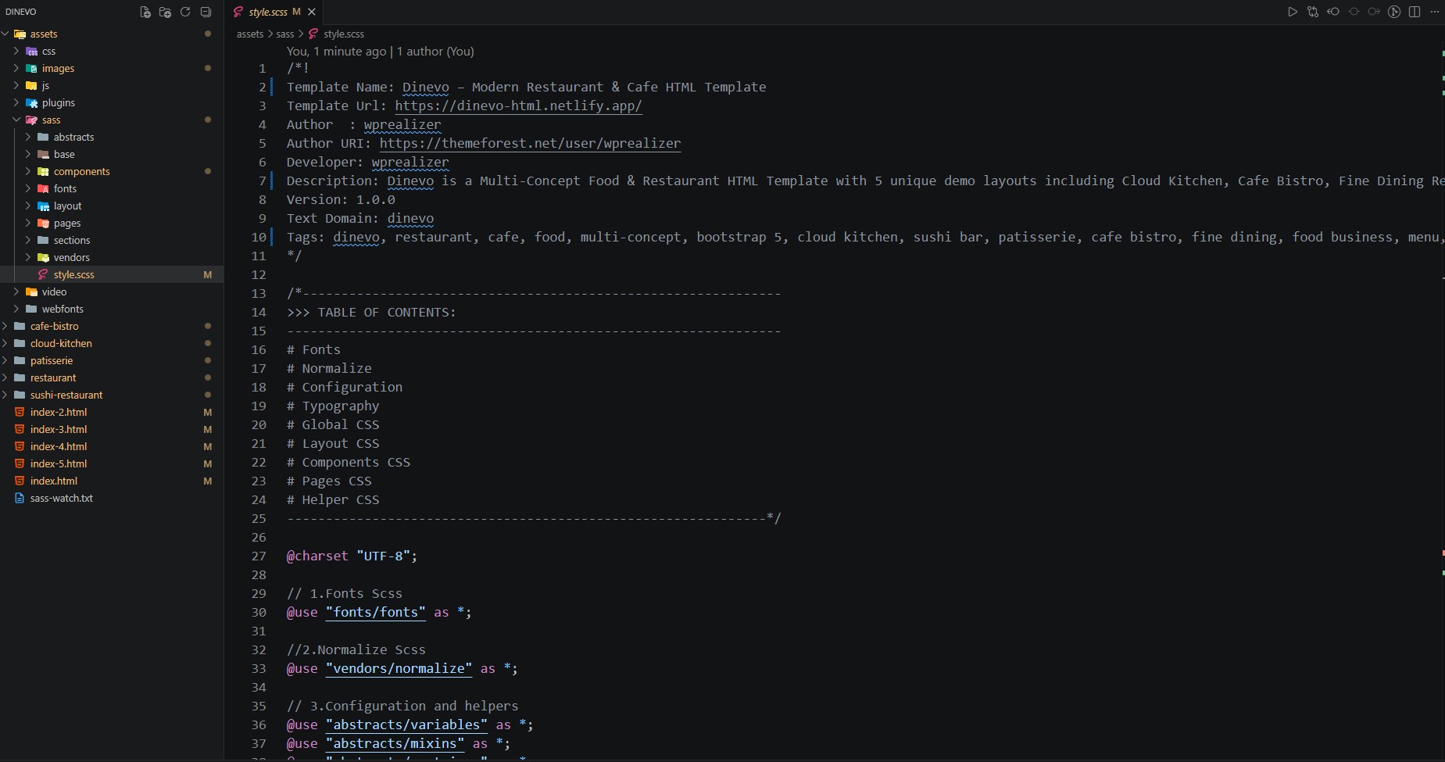Screen dimensions: 1445x762
Task: Expand the css folder
Action: (112, 51)
